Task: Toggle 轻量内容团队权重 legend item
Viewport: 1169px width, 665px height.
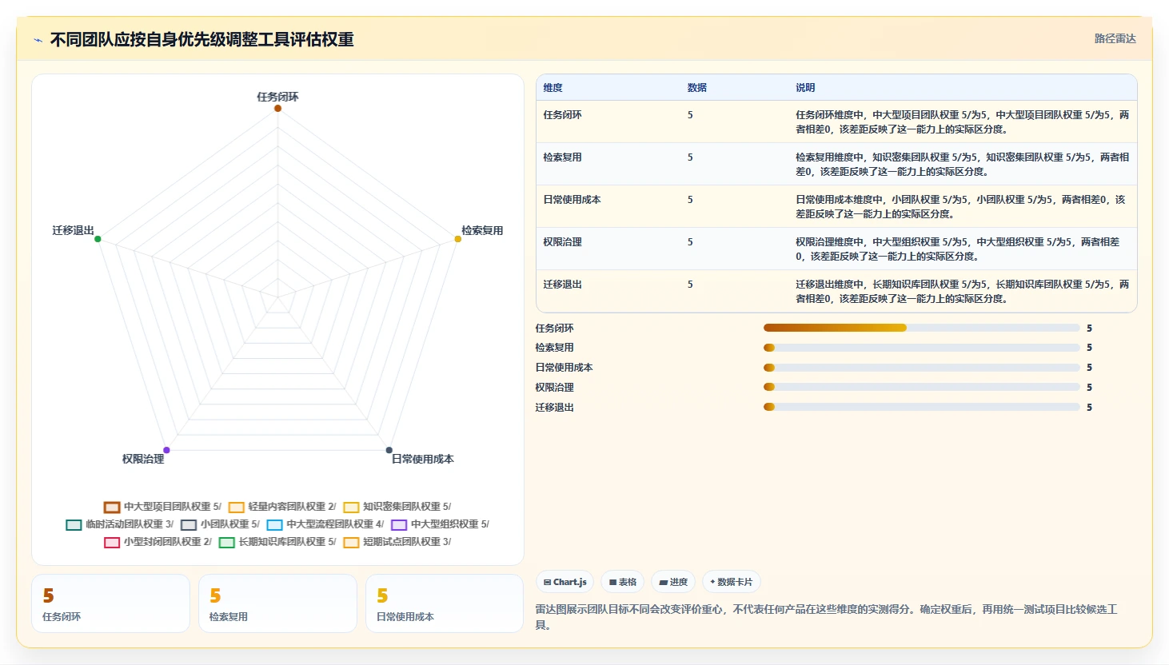Action: (x=282, y=507)
